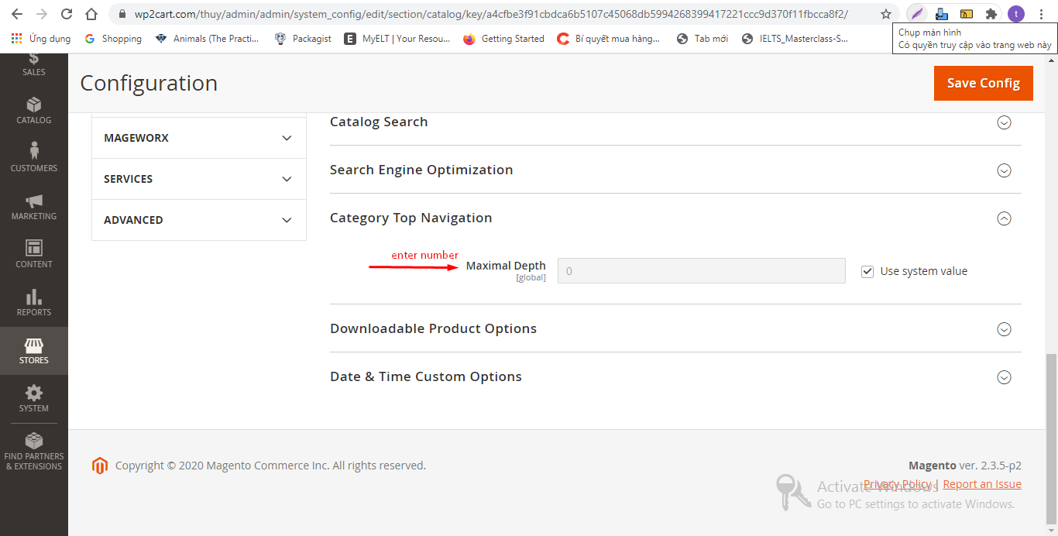Click the Customers sidebar icon
The width and height of the screenshot is (1058, 536).
[33, 152]
